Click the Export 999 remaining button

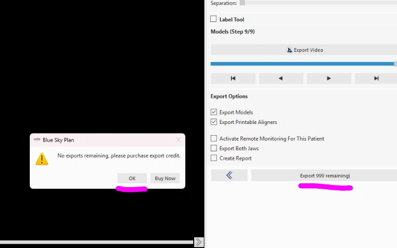(x=324, y=175)
